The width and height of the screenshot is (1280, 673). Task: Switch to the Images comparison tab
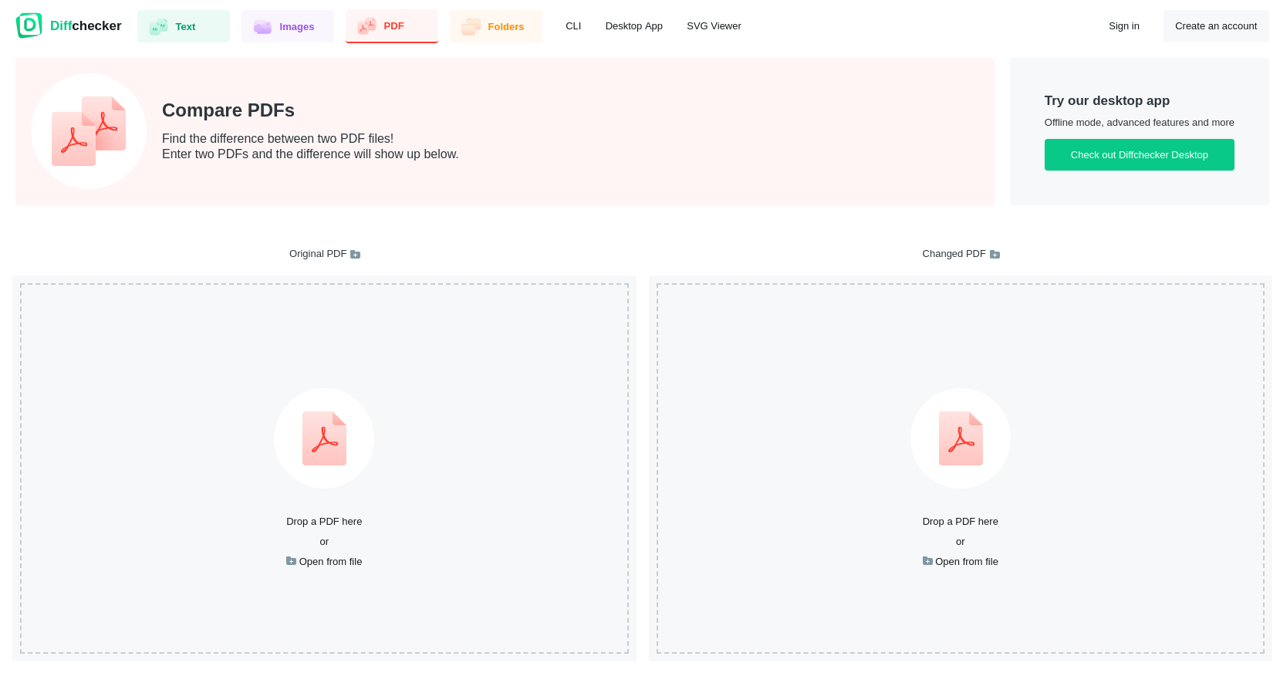pos(288,26)
